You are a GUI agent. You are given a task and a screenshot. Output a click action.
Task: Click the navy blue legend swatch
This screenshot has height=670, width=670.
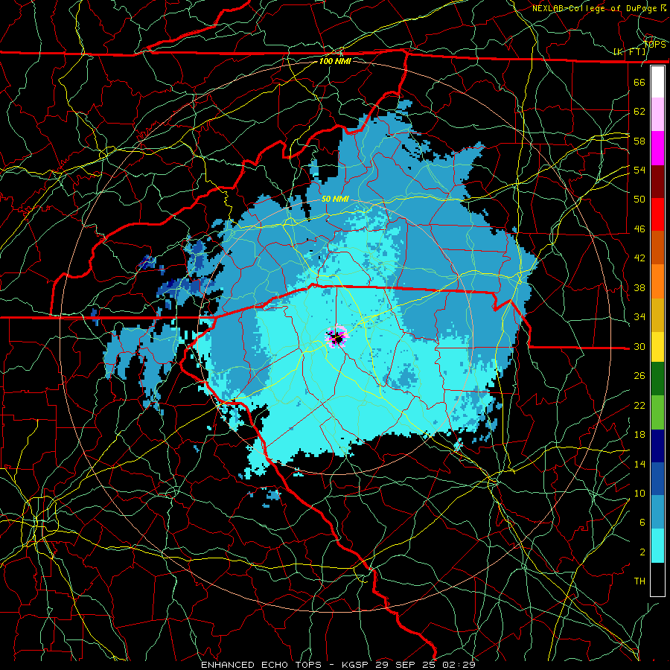657,446
